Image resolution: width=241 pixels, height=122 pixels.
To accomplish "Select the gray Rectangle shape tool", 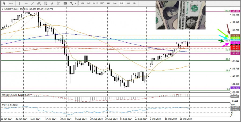I will 65,3.
